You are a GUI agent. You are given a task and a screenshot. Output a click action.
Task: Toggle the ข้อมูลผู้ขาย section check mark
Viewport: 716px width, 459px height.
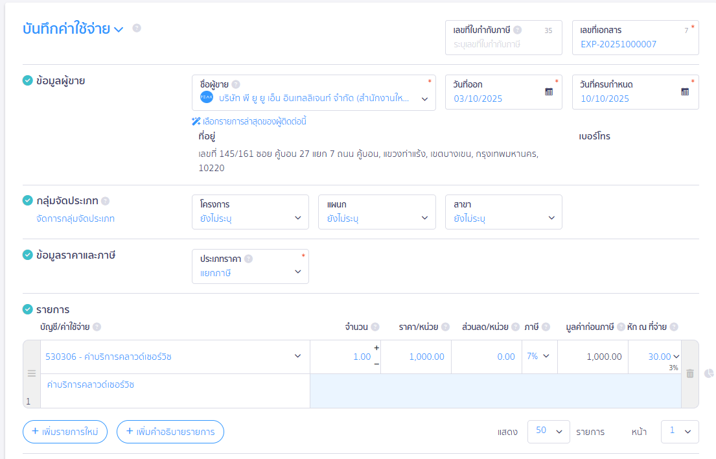click(x=28, y=81)
